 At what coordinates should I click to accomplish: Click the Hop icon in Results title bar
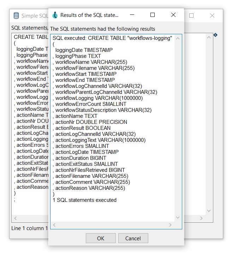55,15
